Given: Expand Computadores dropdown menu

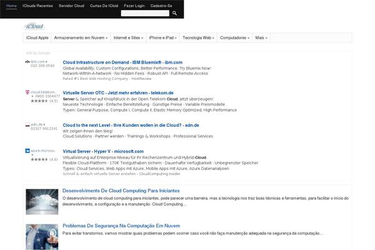Looking at the screenshot, I should 234,37.
